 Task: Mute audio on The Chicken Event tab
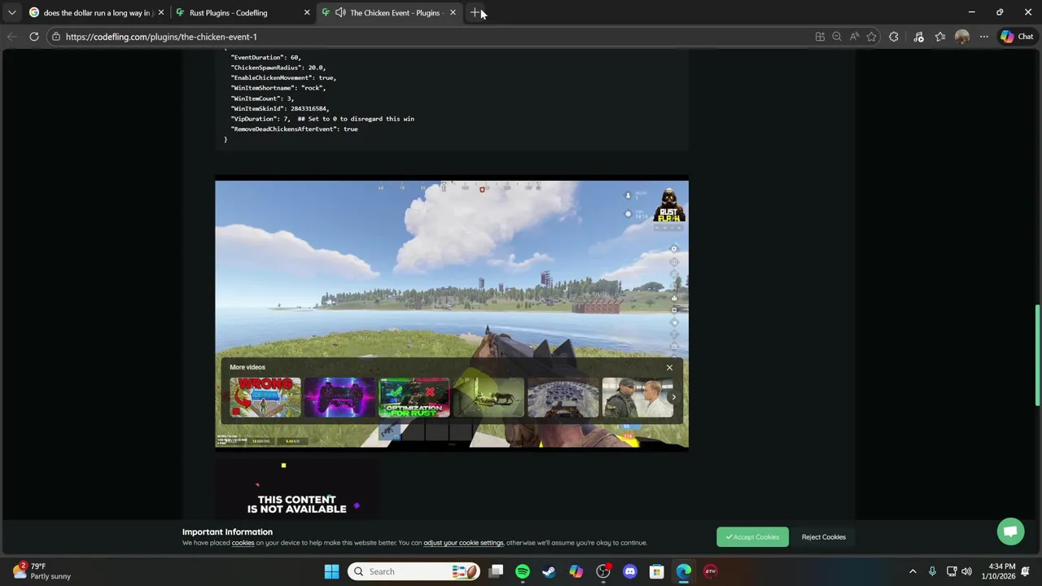(x=340, y=13)
